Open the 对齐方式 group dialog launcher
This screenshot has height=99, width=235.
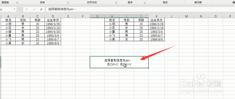(116, 3)
